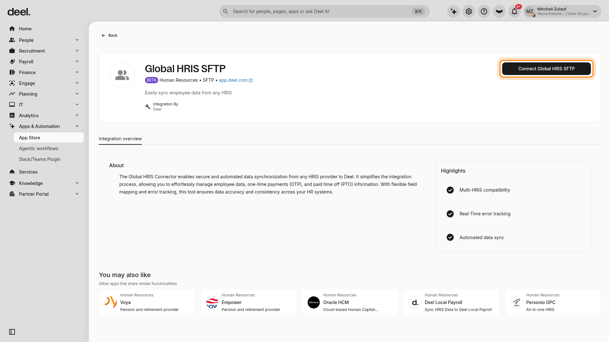Click the Automated data sync checkmark
This screenshot has width=609, height=342.
coord(450,237)
